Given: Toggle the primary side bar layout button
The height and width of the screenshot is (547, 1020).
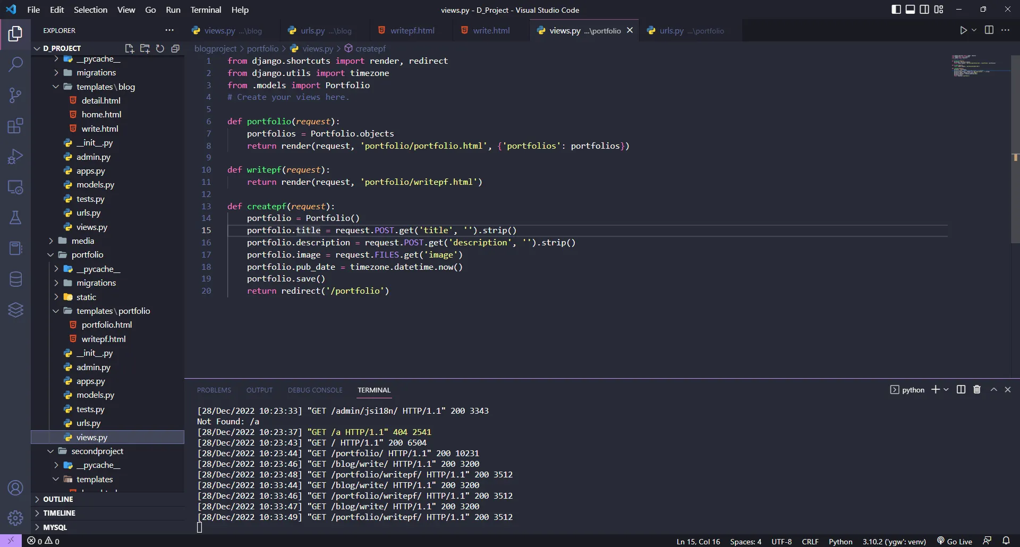Looking at the screenshot, I should pos(896,10).
